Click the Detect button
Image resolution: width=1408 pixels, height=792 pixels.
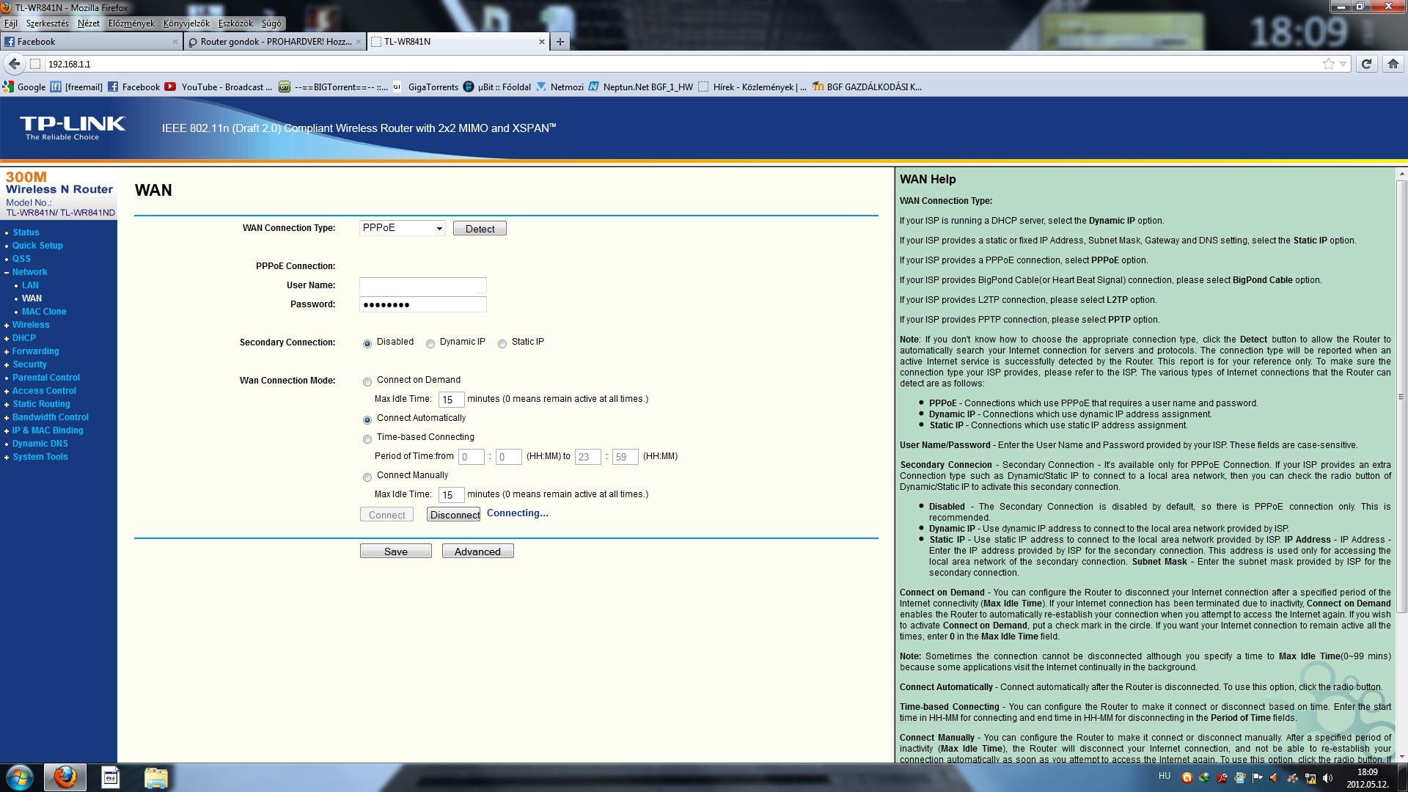(x=480, y=229)
